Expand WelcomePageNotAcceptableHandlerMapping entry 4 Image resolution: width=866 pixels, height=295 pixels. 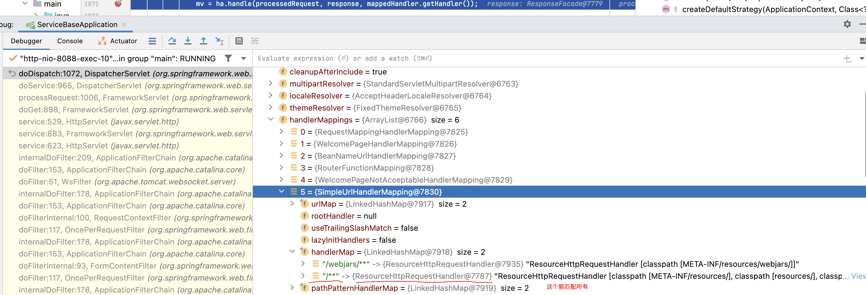click(x=281, y=180)
